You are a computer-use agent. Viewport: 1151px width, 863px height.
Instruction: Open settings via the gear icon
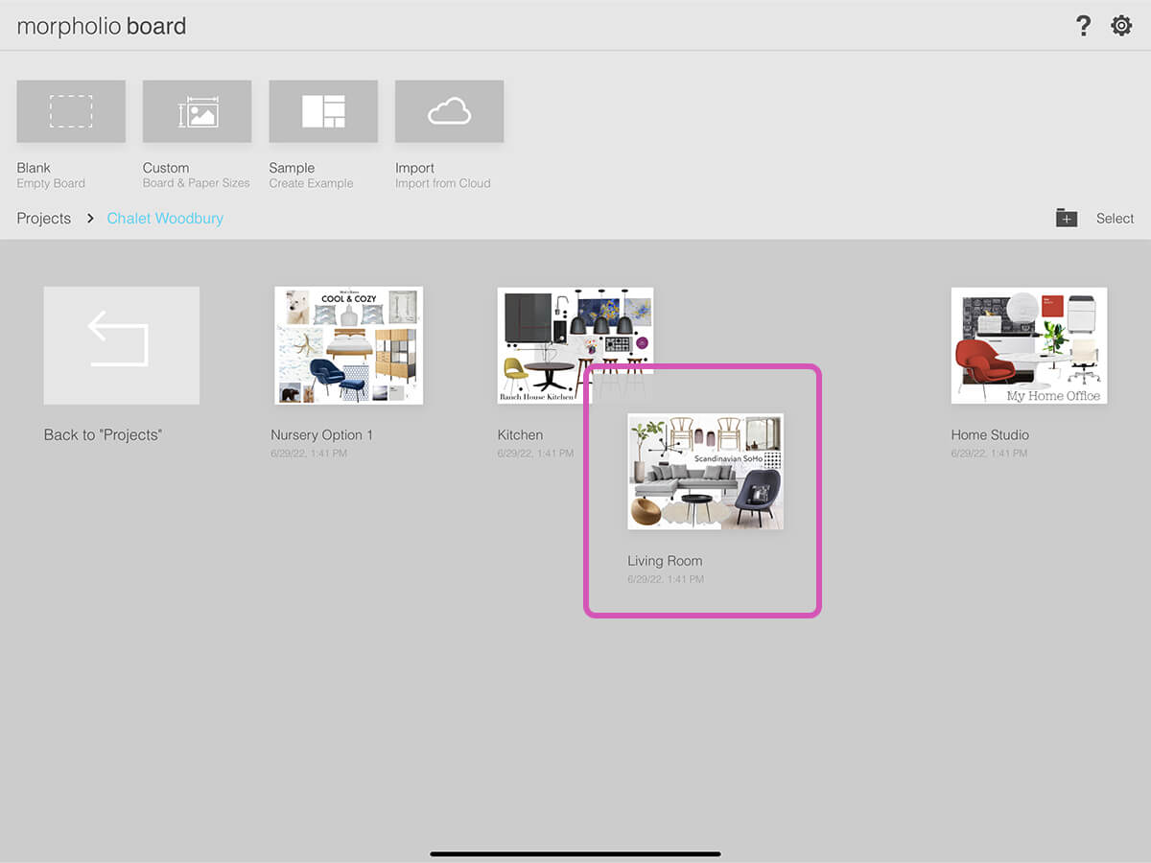tap(1121, 26)
